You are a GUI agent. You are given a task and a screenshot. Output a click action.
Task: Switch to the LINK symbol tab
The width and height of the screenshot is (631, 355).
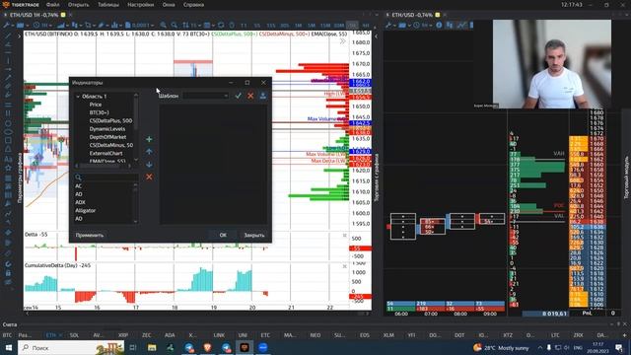pyautogui.click(x=219, y=335)
